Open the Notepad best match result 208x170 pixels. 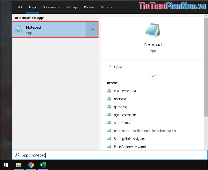49,30
